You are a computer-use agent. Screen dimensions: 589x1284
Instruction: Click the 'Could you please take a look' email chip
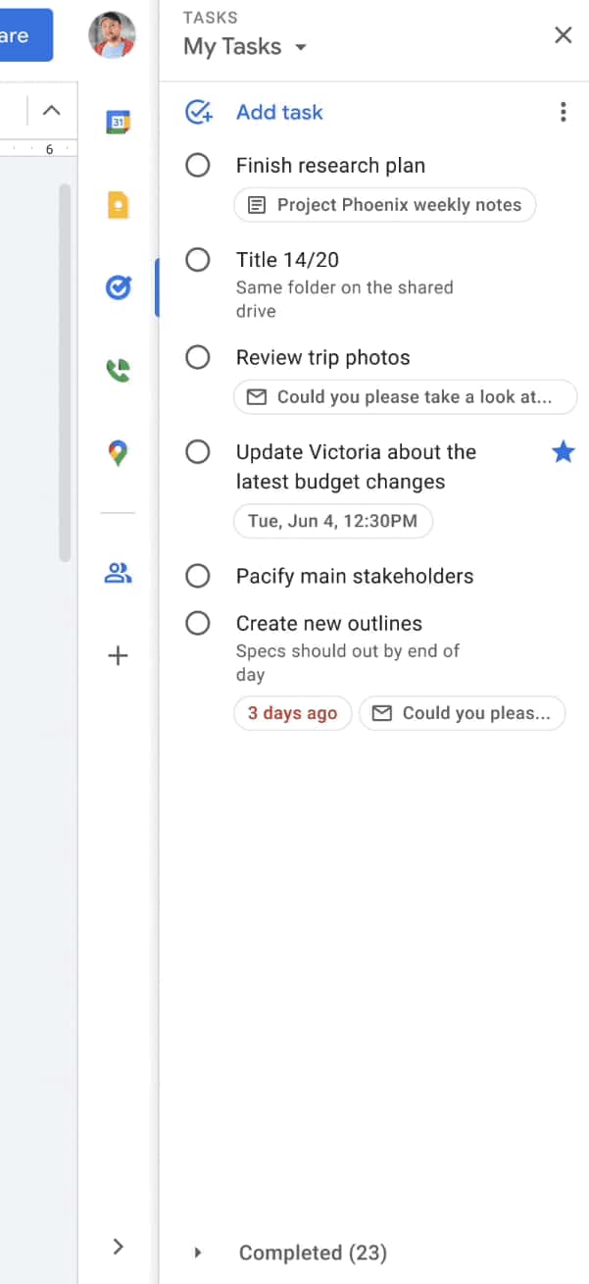(405, 396)
